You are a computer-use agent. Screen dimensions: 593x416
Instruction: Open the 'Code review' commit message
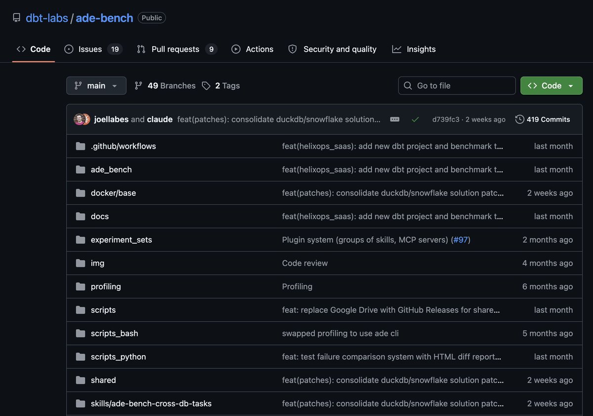click(305, 263)
